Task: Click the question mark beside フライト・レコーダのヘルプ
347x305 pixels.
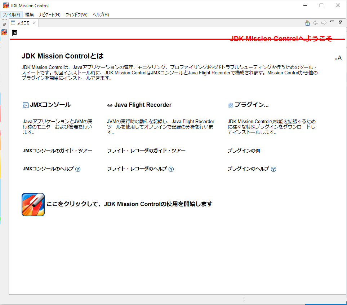Action: [x=172, y=169]
